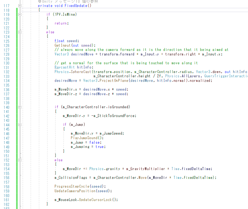Collapse the FixedUpdate method outline

19,6
